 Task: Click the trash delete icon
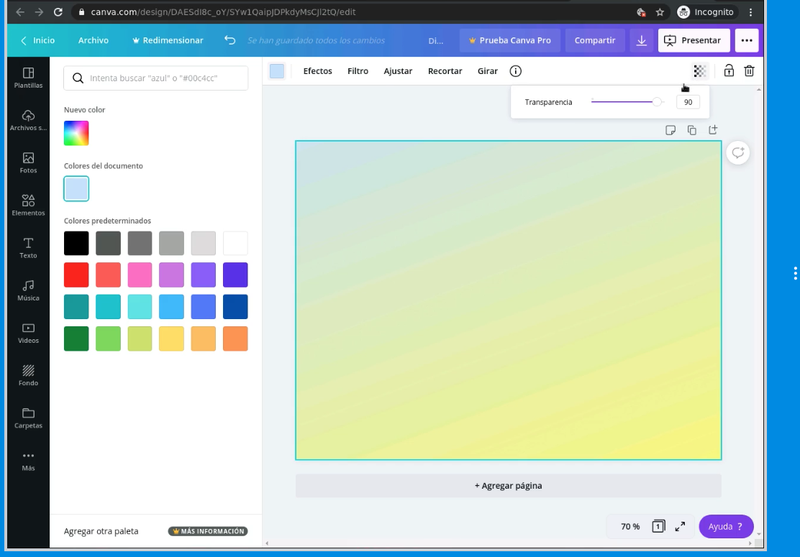click(749, 71)
